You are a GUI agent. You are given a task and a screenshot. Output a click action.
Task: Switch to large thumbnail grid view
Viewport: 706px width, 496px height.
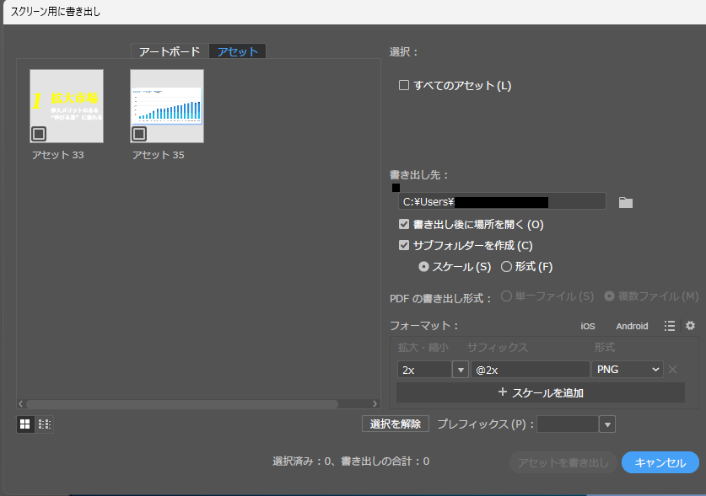(x=25, y=424)
